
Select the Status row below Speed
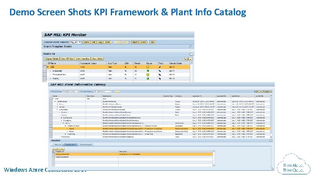161,131
